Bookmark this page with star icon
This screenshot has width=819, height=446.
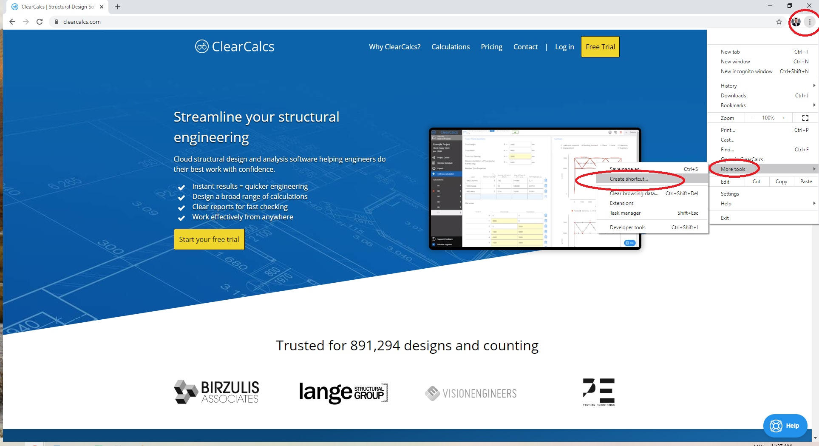click(779, 22)
